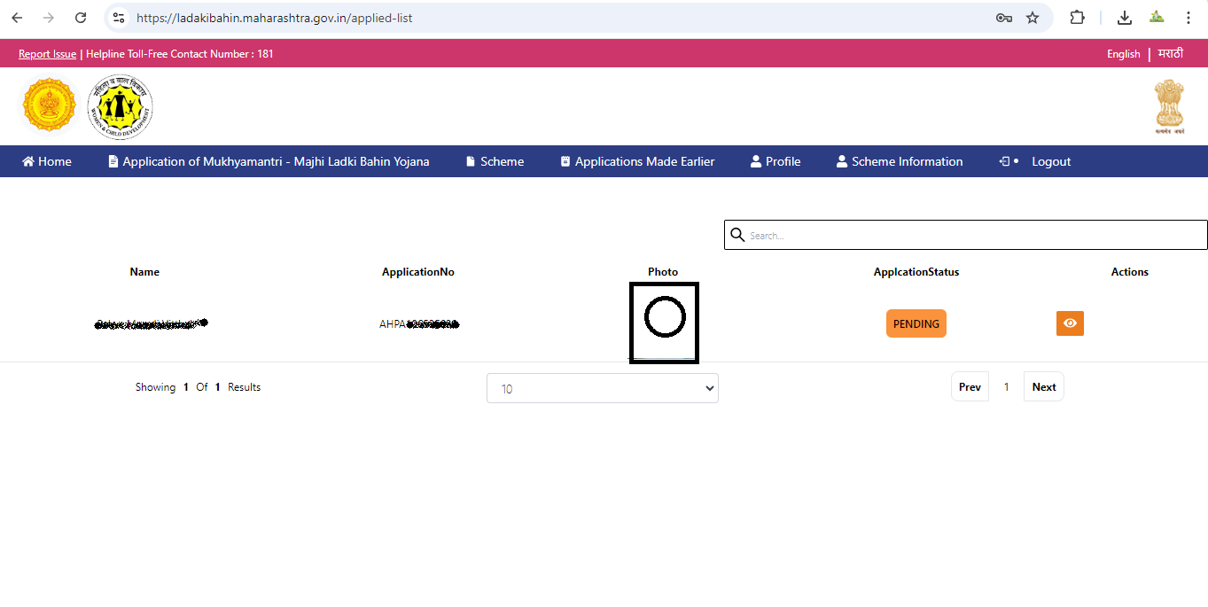Bookmark this page with star icon

(1033, 18)
